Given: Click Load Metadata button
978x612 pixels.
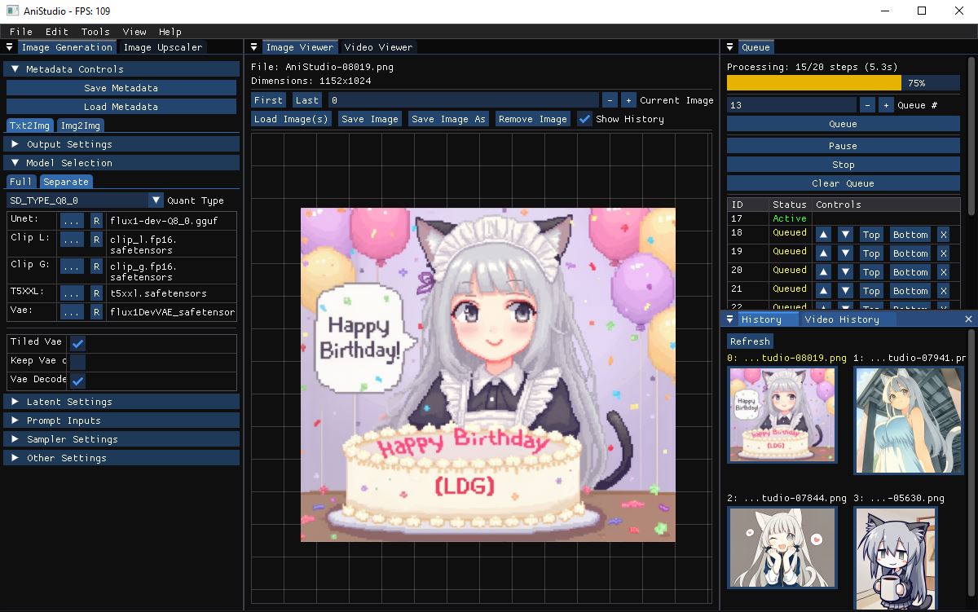Looking at the screenshot, I should pyautogui.click(x=121, y=107).
